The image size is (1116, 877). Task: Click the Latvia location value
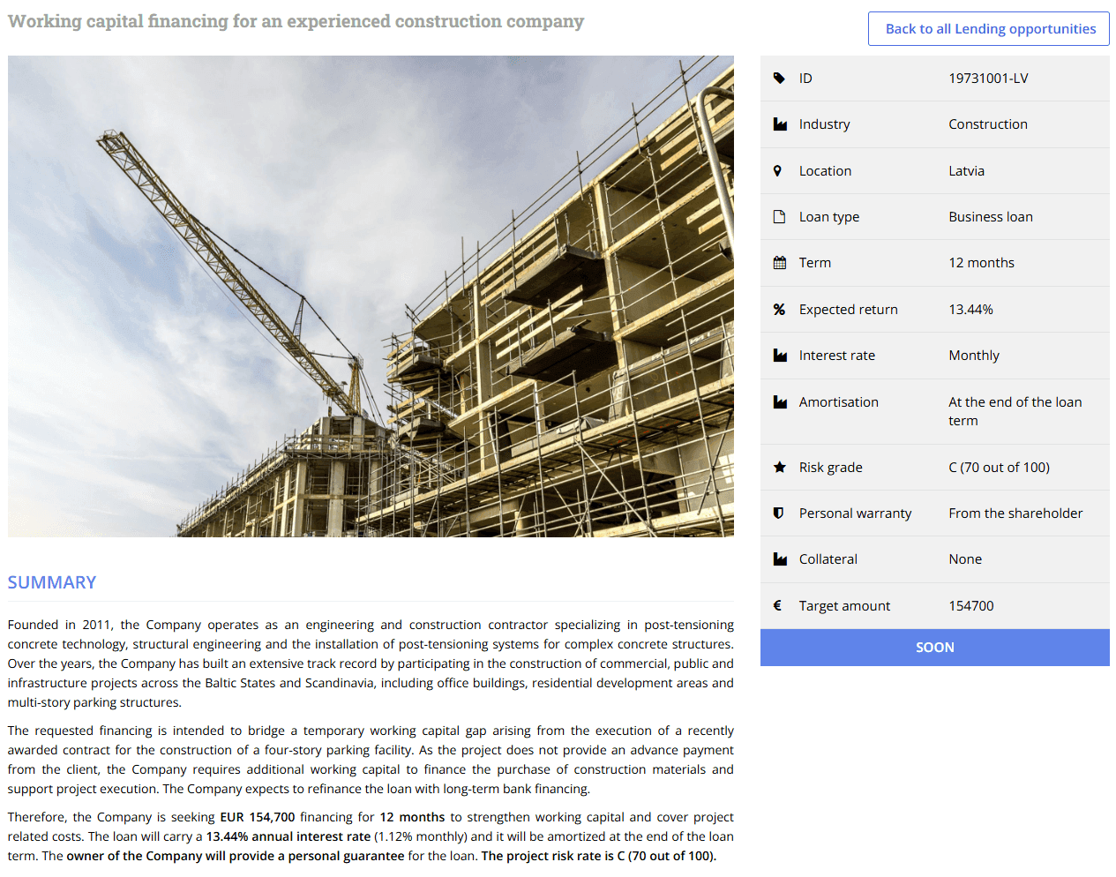[x=967, y=171]
